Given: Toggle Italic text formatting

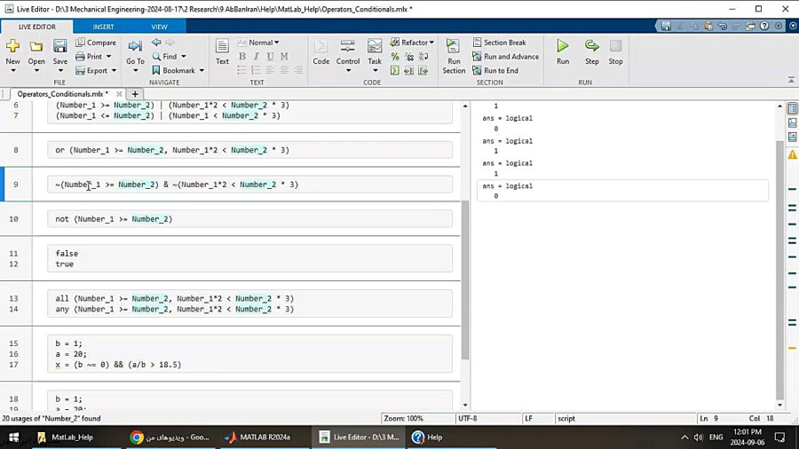Looking at the screenshot, I should click(x=257, y=57).
